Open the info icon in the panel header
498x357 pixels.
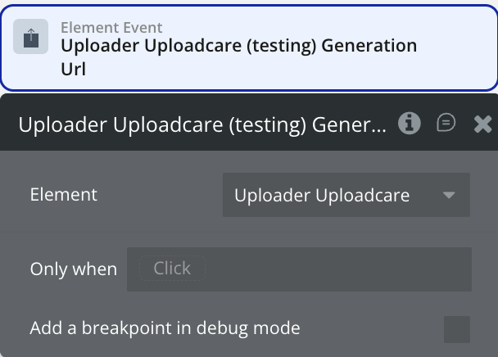click(410, 124)
